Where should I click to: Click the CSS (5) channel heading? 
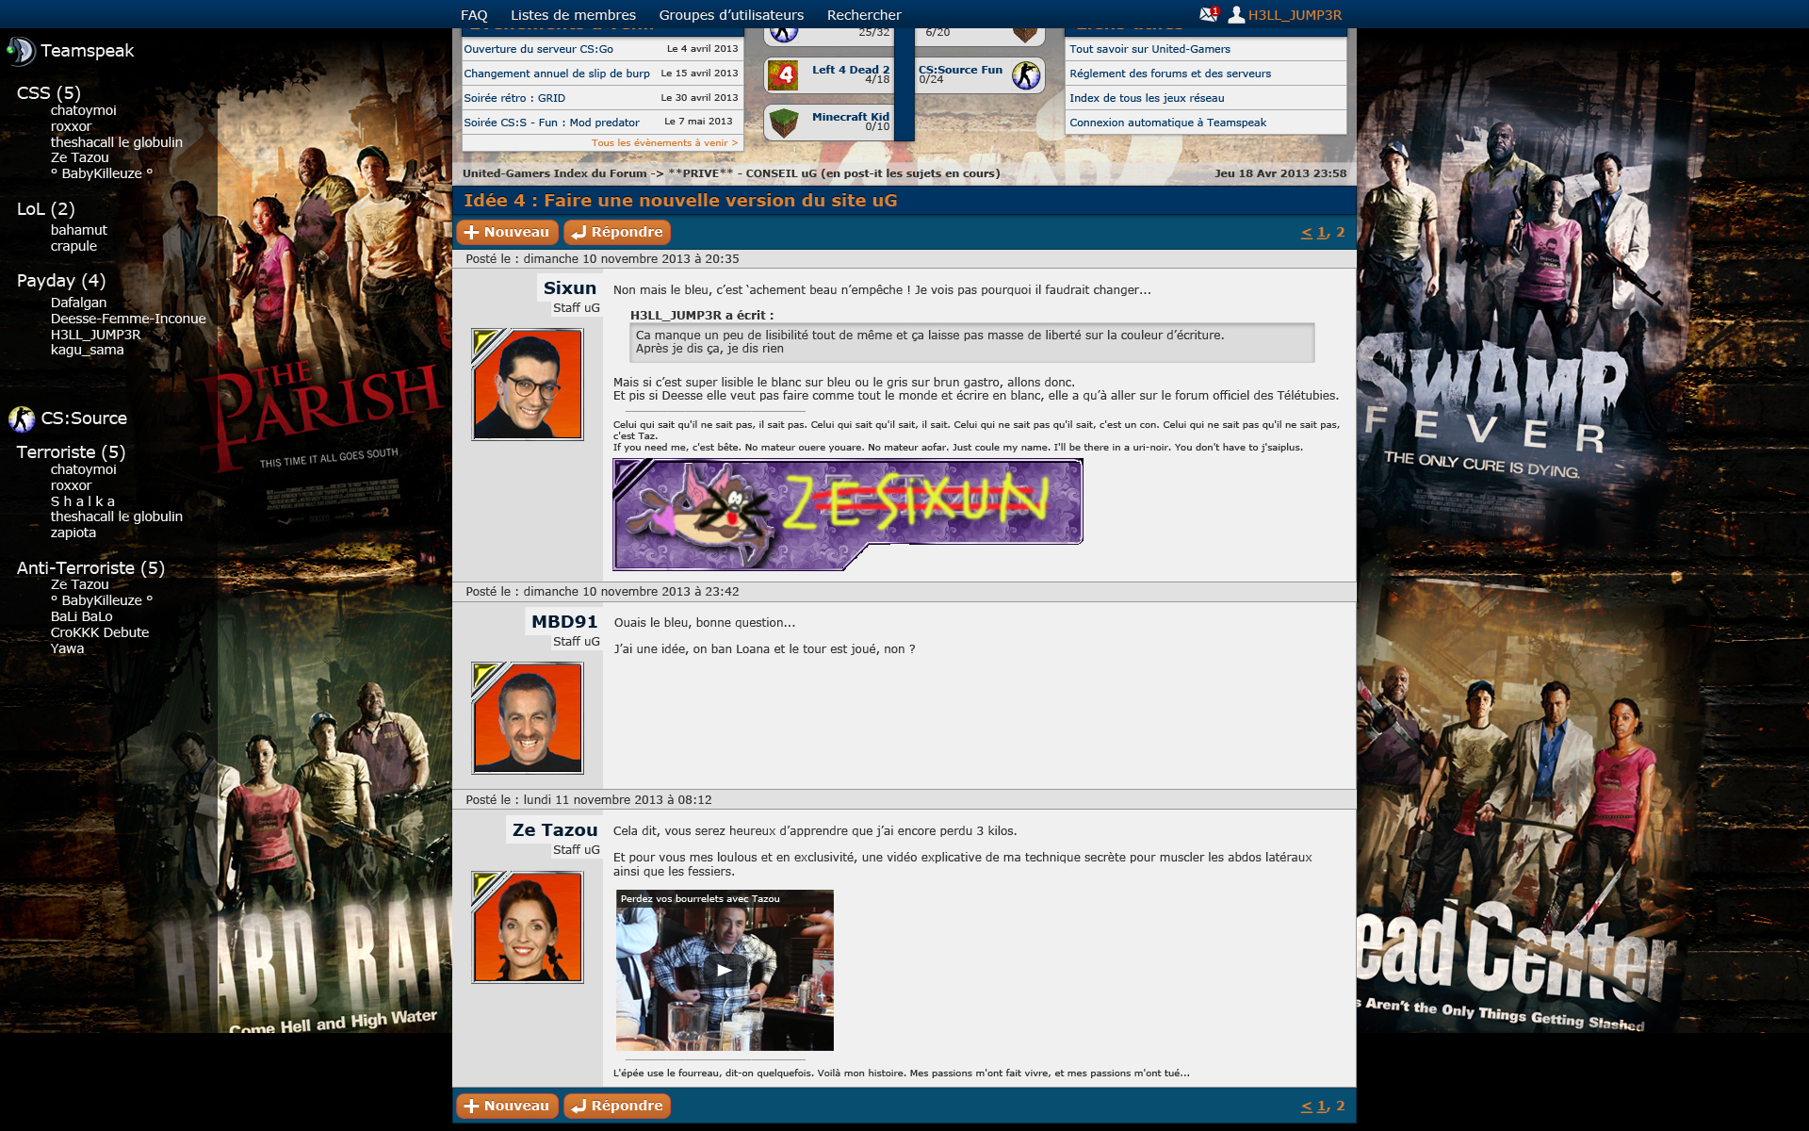[x=49, y=93]
